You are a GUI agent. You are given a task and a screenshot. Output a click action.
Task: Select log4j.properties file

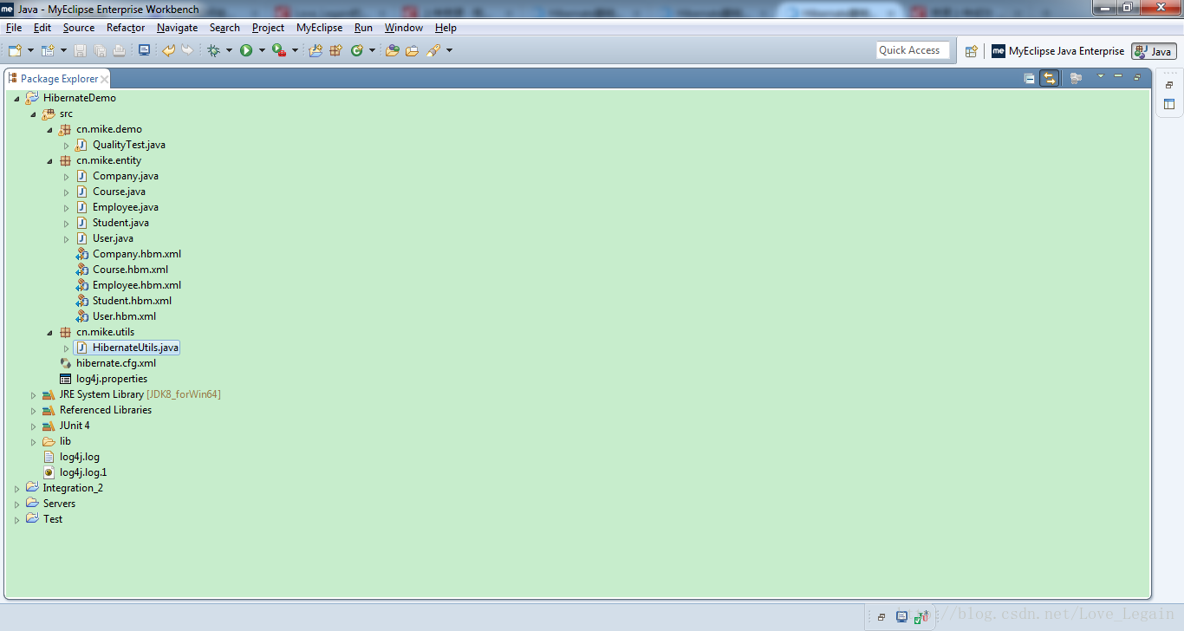click(112, 379)
